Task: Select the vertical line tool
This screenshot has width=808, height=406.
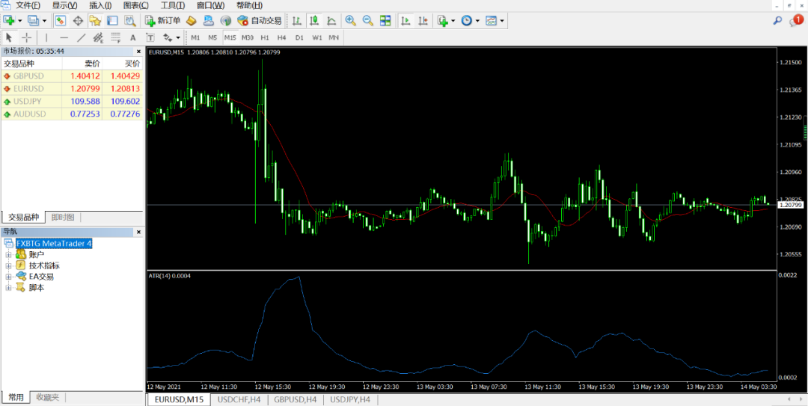Action: click(x=46, y=37)
